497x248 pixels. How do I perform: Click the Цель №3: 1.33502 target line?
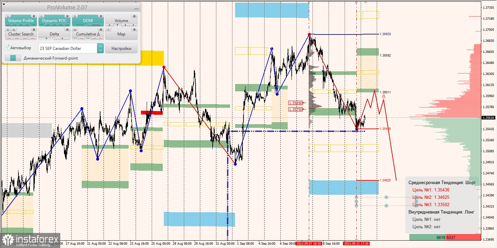coord(431,204)
